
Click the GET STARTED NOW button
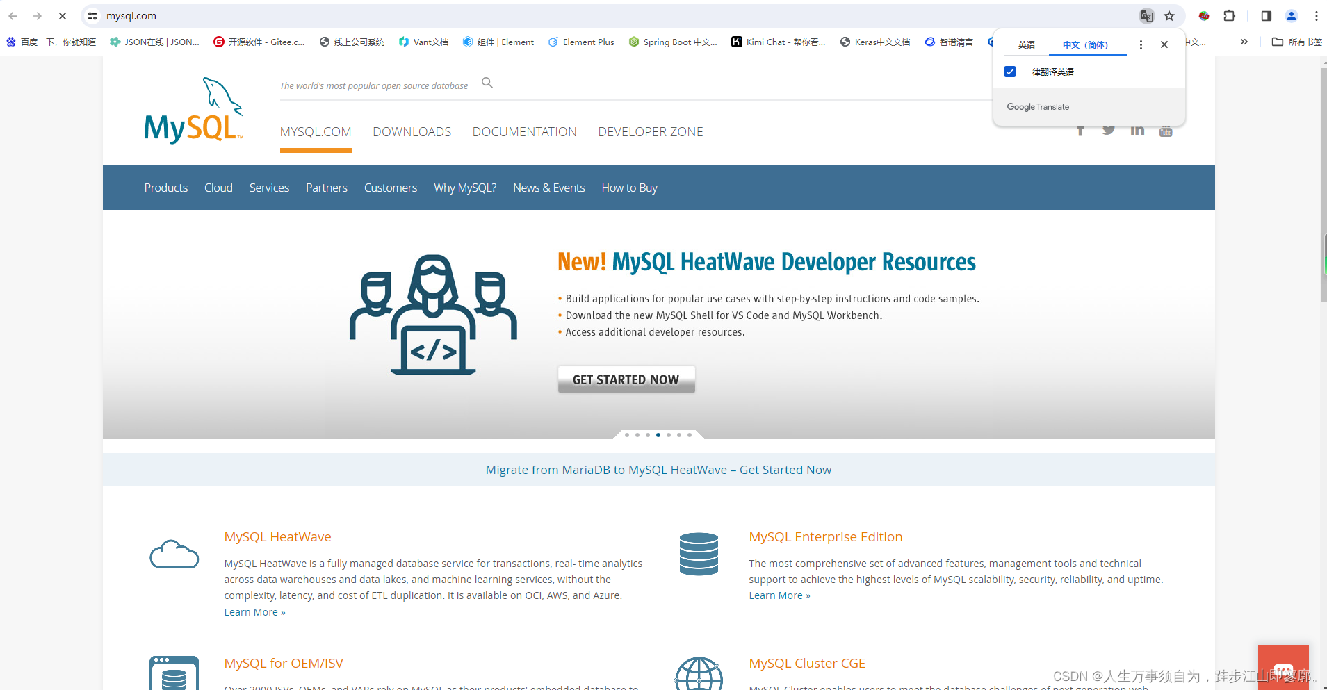tap(626, 379)
